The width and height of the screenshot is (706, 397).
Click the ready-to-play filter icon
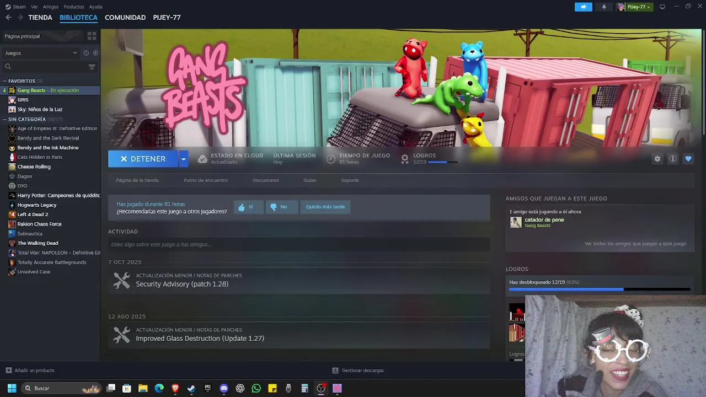95,53
